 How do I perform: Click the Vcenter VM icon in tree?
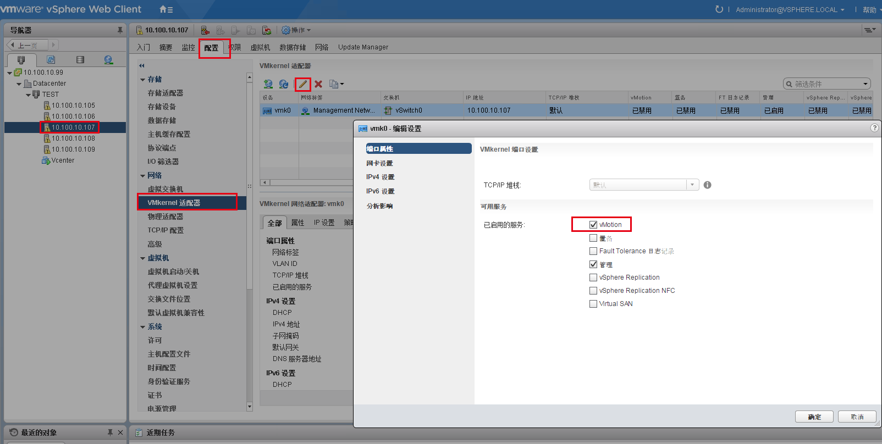coord(46,160)
